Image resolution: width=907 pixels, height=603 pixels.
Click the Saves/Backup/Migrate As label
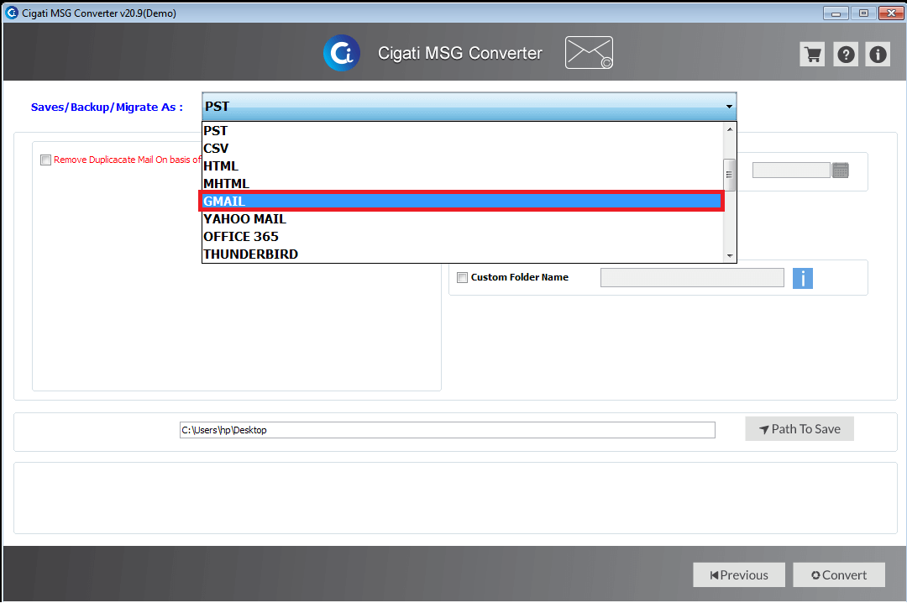[x=107, y=107]
